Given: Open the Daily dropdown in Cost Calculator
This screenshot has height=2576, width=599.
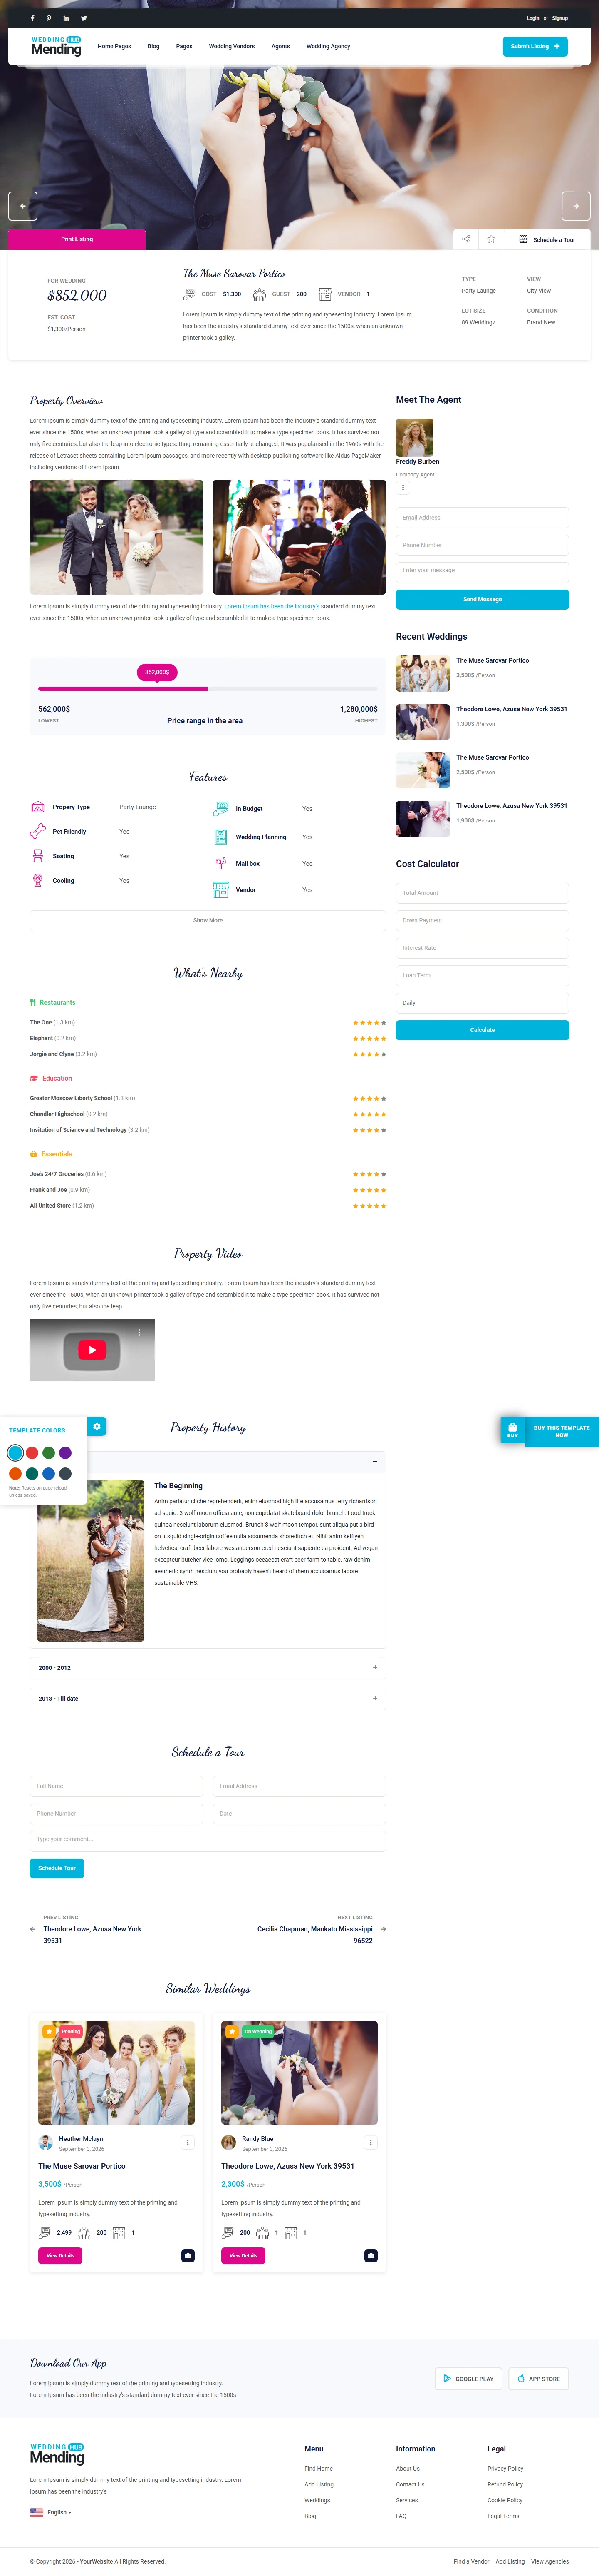Looking at the screenshot, I should pos(482,1003).
